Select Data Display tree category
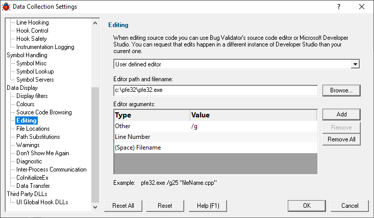The height and width of the screenshot is (218, 374). [x=22, y=88]
